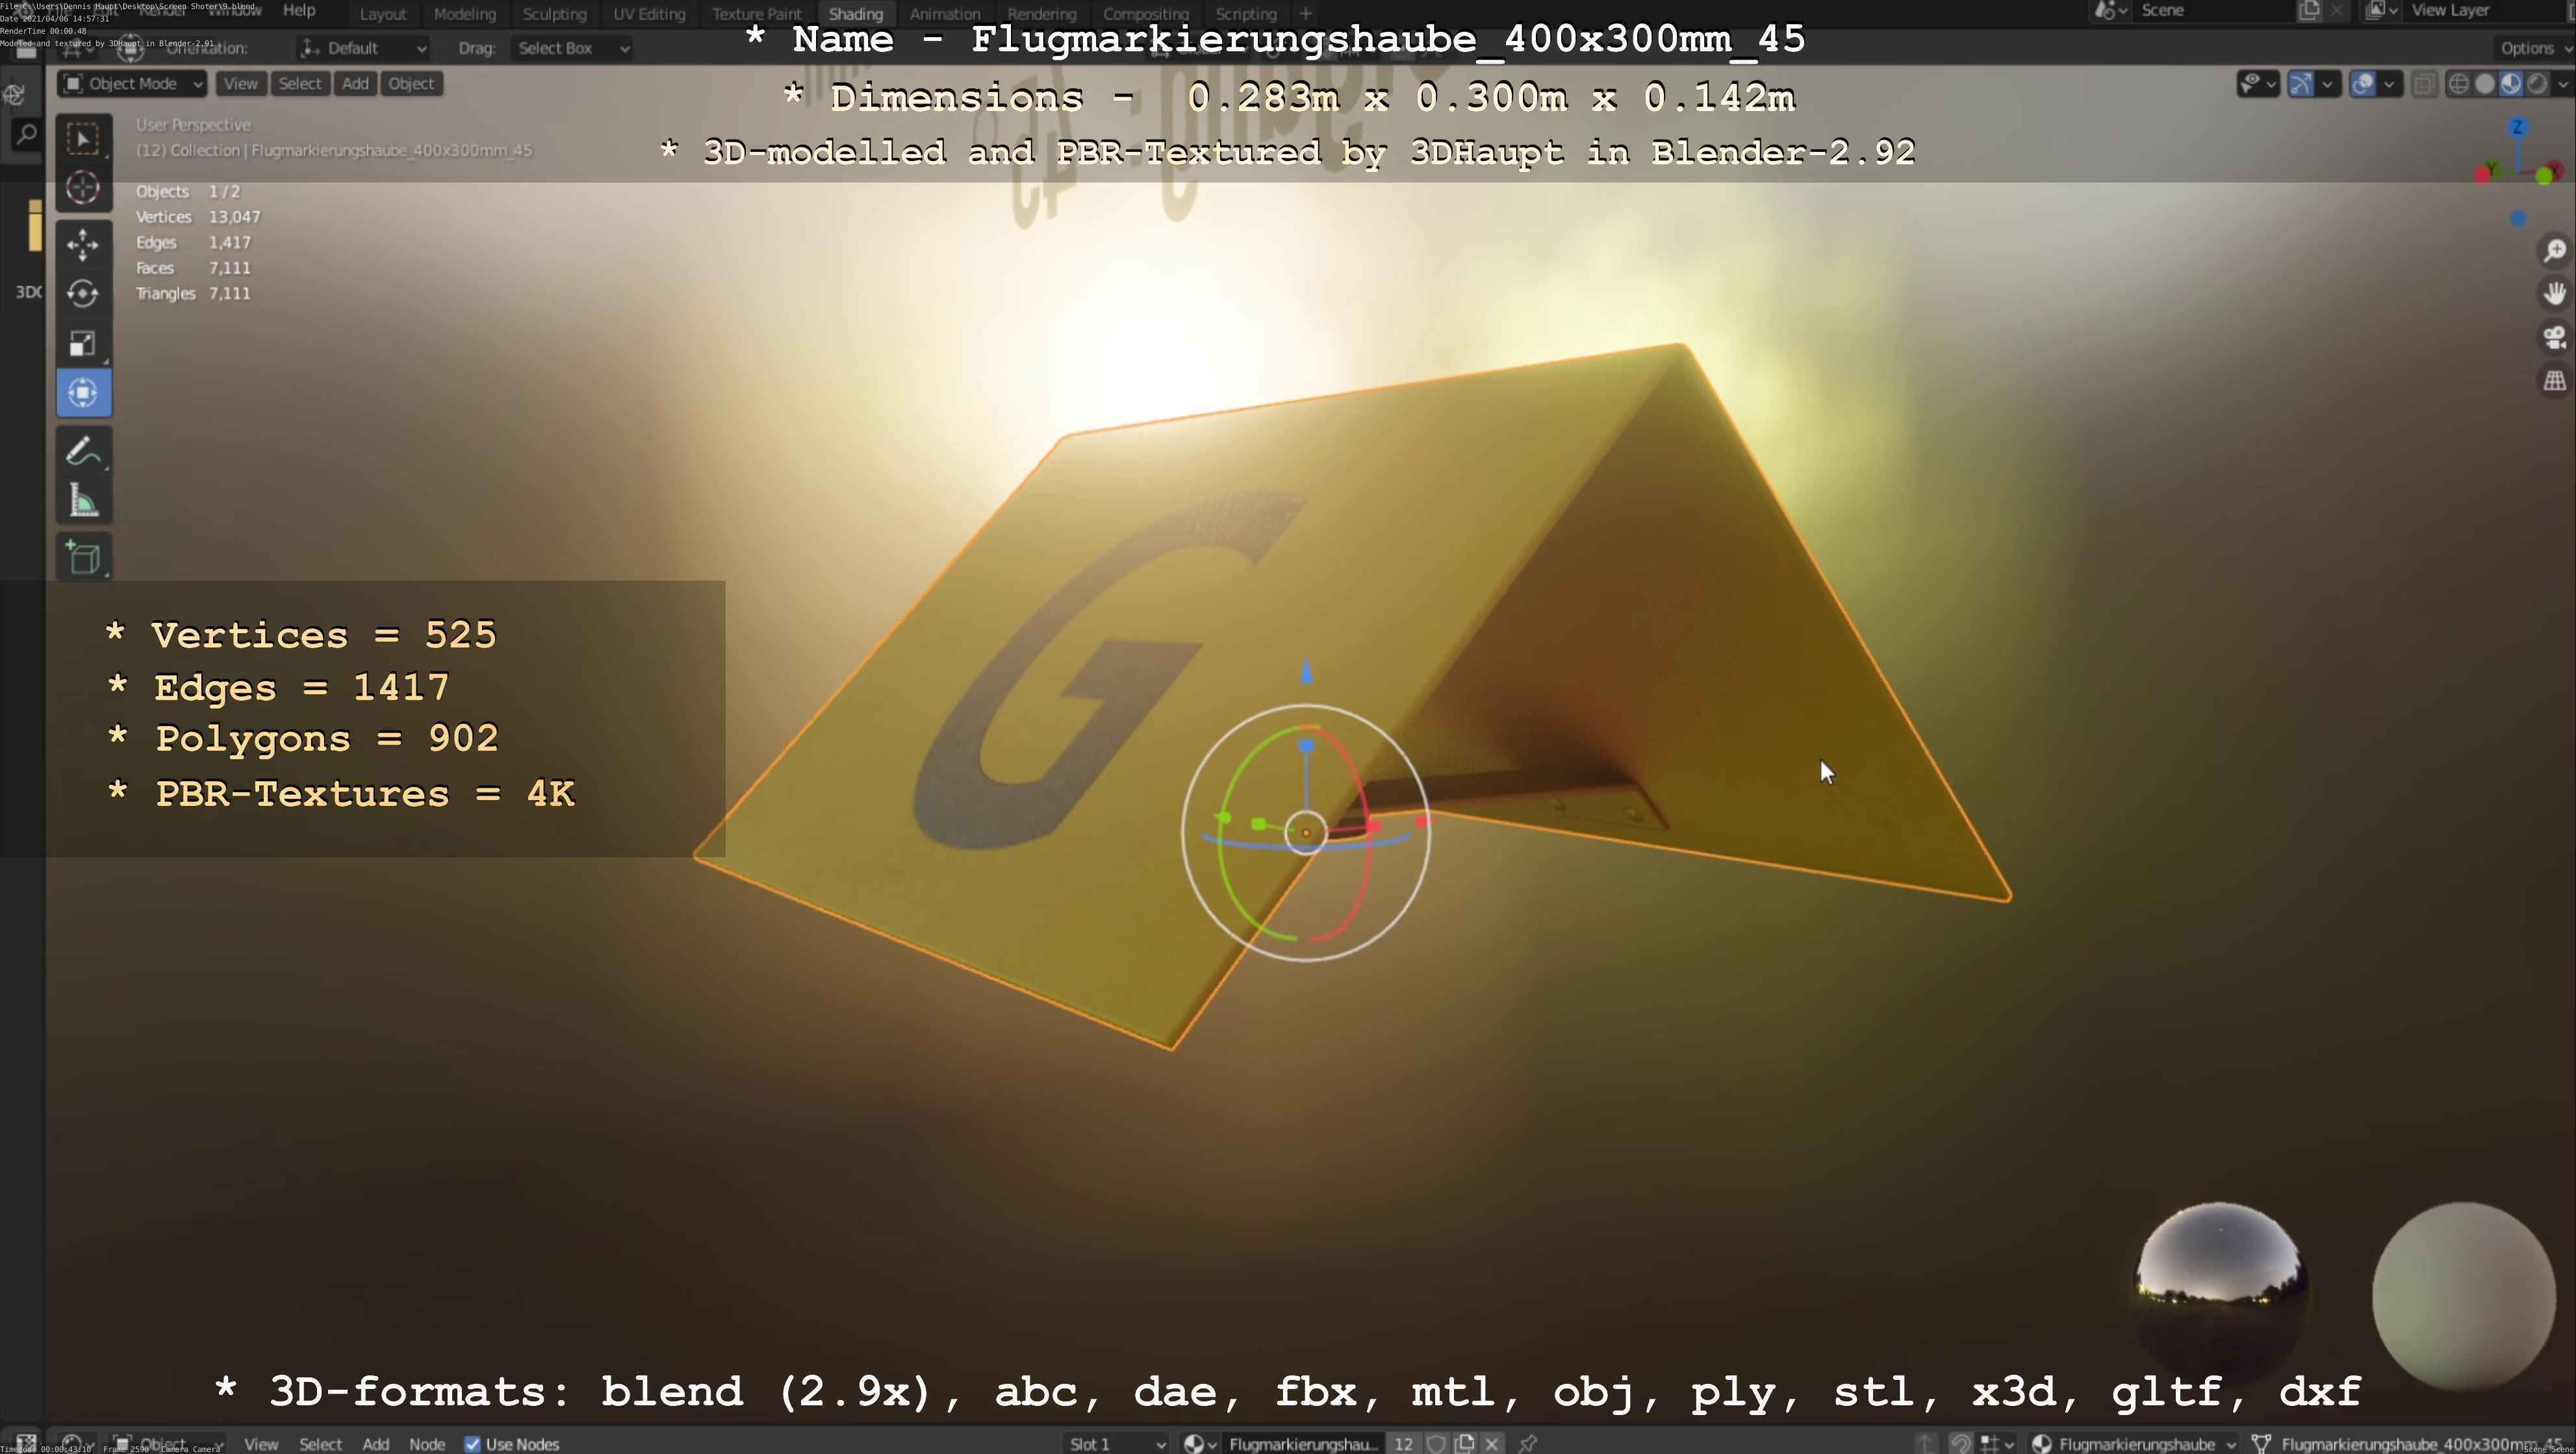Screen dimensions: 2576x1454
Task: Open the Select Box drag dropdown
Action: (x=572, y=48)
